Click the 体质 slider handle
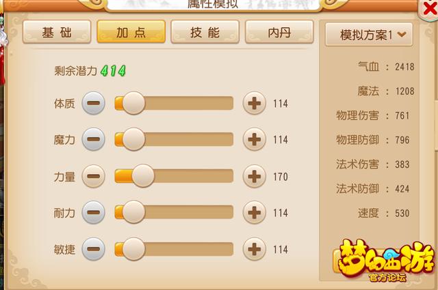 tap(133, 103)
